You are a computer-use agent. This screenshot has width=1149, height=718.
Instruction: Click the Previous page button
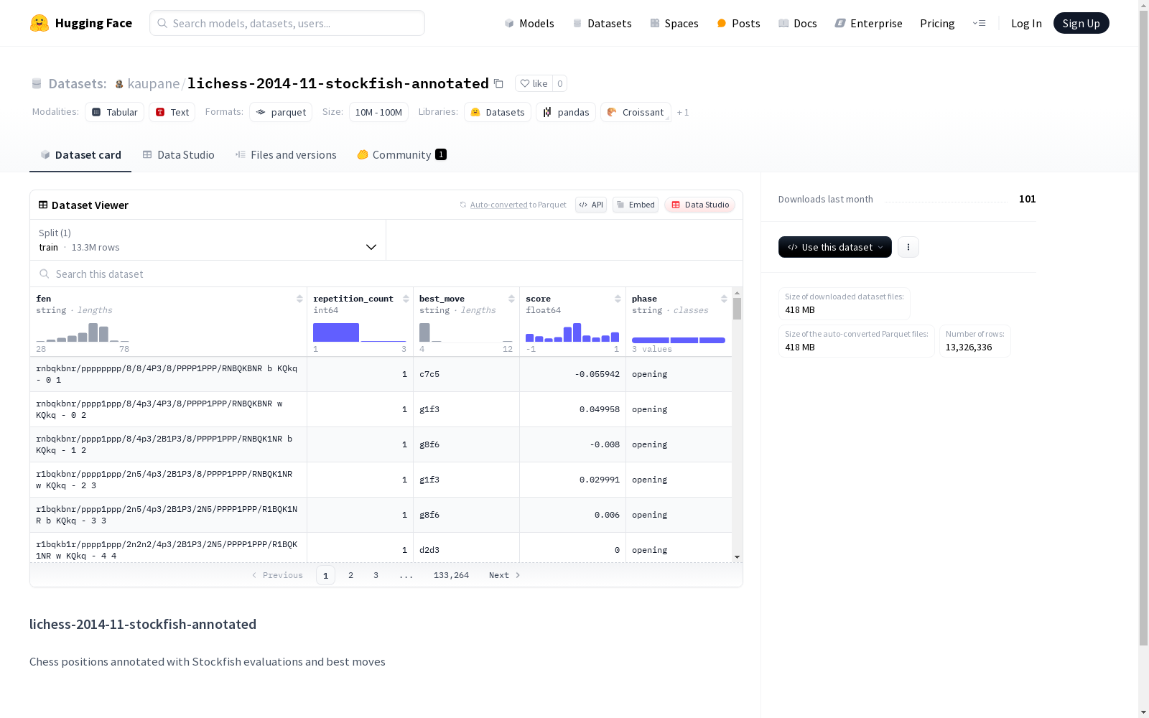click(x=277, y=575)
